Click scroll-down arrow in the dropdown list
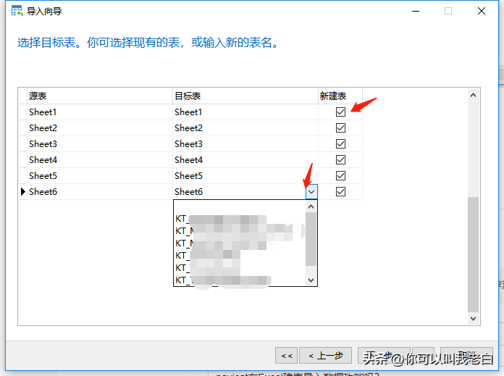504x376 pixels. 311,280
